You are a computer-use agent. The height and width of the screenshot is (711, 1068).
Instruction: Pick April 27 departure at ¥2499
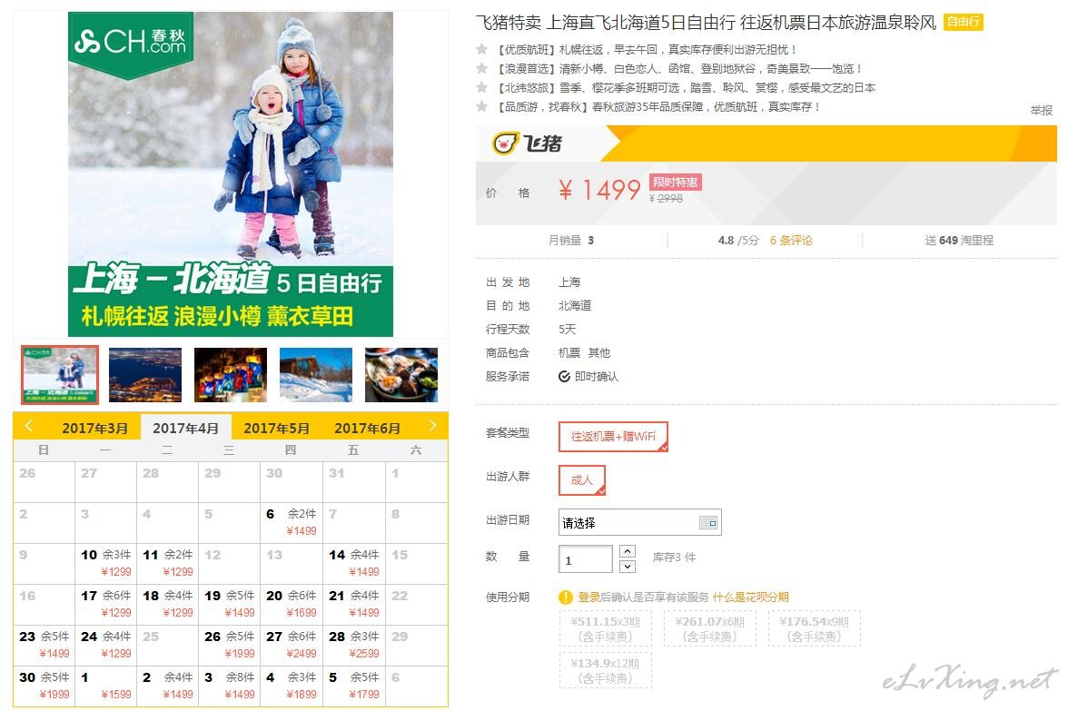pos(292,646)
